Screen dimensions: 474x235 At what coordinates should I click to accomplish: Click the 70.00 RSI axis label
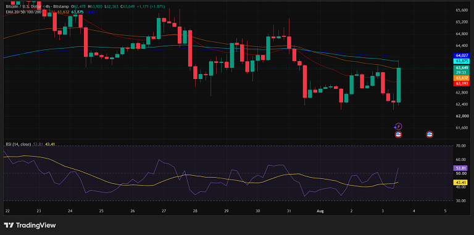coord(460,146)
